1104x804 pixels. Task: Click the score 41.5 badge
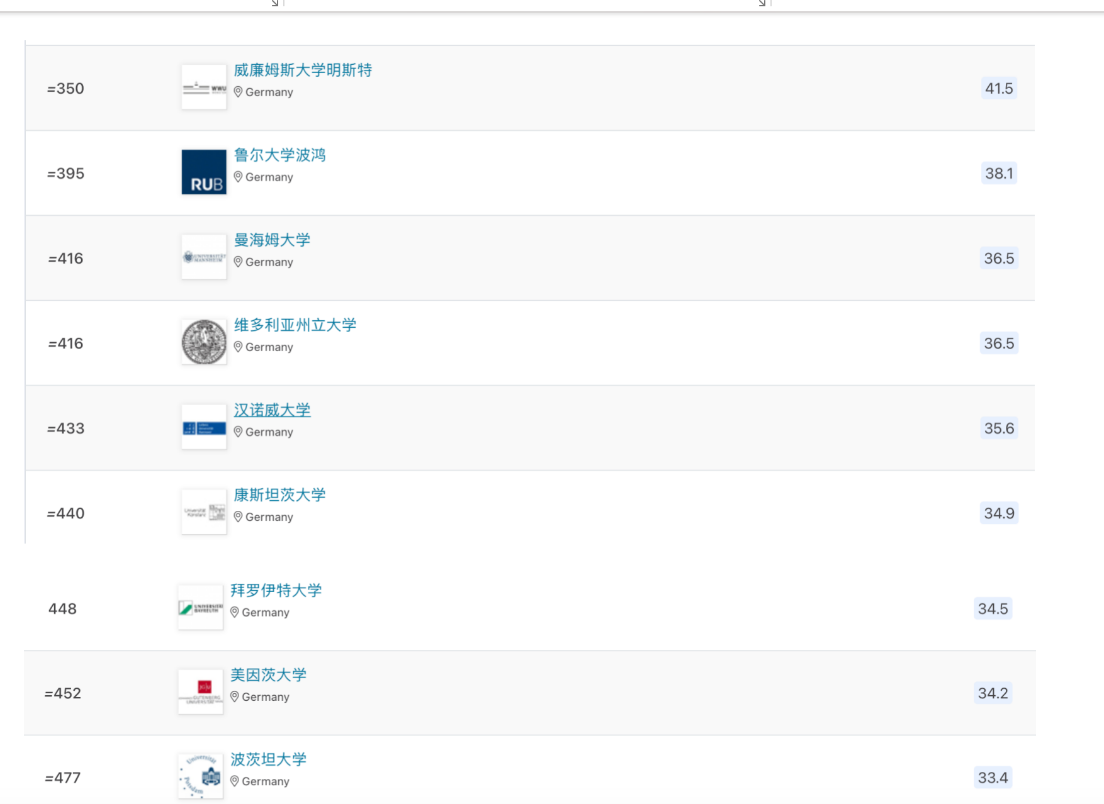[999, 88]
